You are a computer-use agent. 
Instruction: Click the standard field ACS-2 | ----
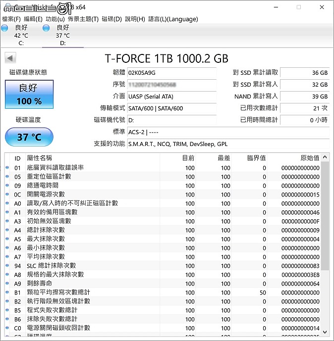[x=228, y=132]
